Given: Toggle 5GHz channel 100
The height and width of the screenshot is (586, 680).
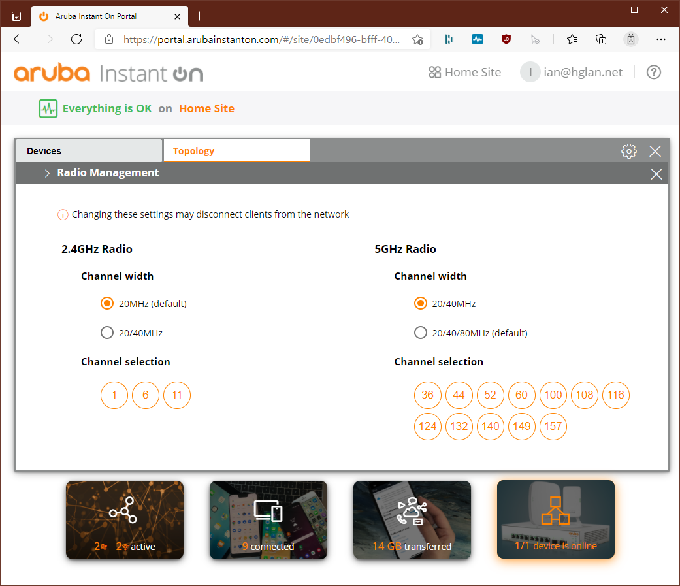Looking at the screenshot, I should (553, 395).
